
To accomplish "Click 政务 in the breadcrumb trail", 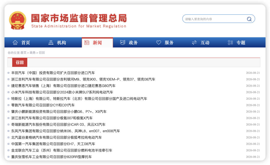I will [x=32, y=53].
